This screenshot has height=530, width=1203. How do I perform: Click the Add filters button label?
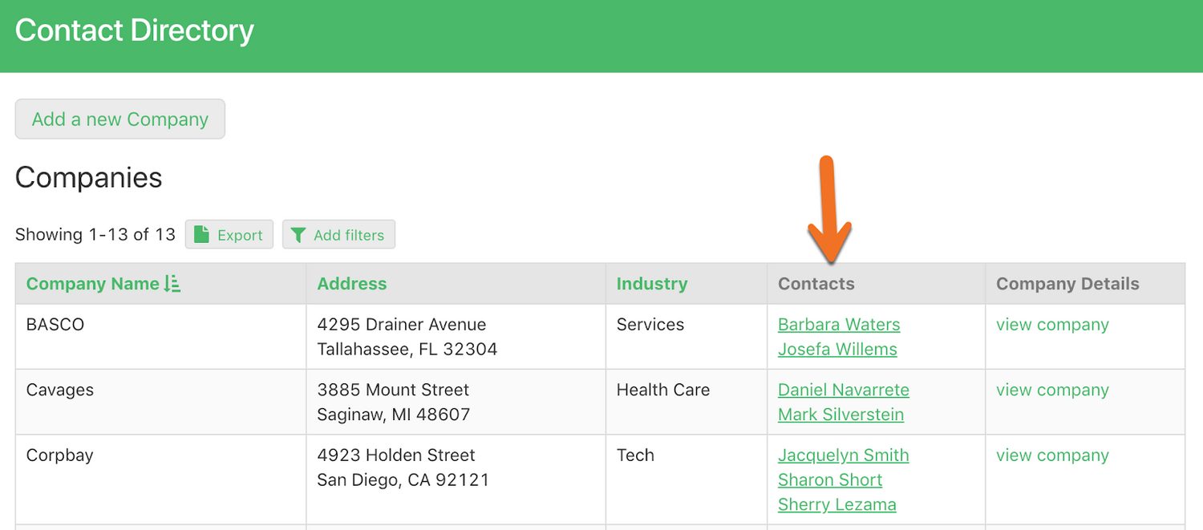point(349,236)
